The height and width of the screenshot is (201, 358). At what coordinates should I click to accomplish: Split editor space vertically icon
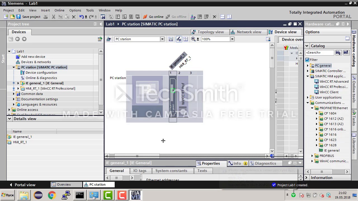(x=229, y=17)
